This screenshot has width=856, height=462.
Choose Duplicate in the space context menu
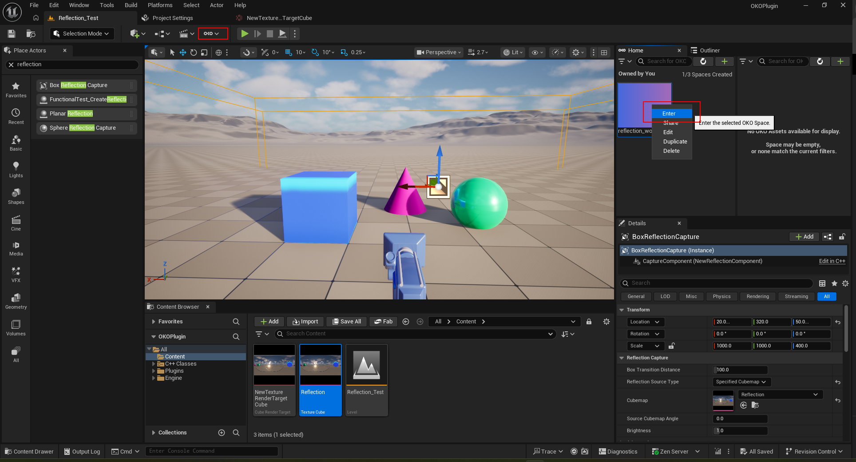tap(675, 142)
